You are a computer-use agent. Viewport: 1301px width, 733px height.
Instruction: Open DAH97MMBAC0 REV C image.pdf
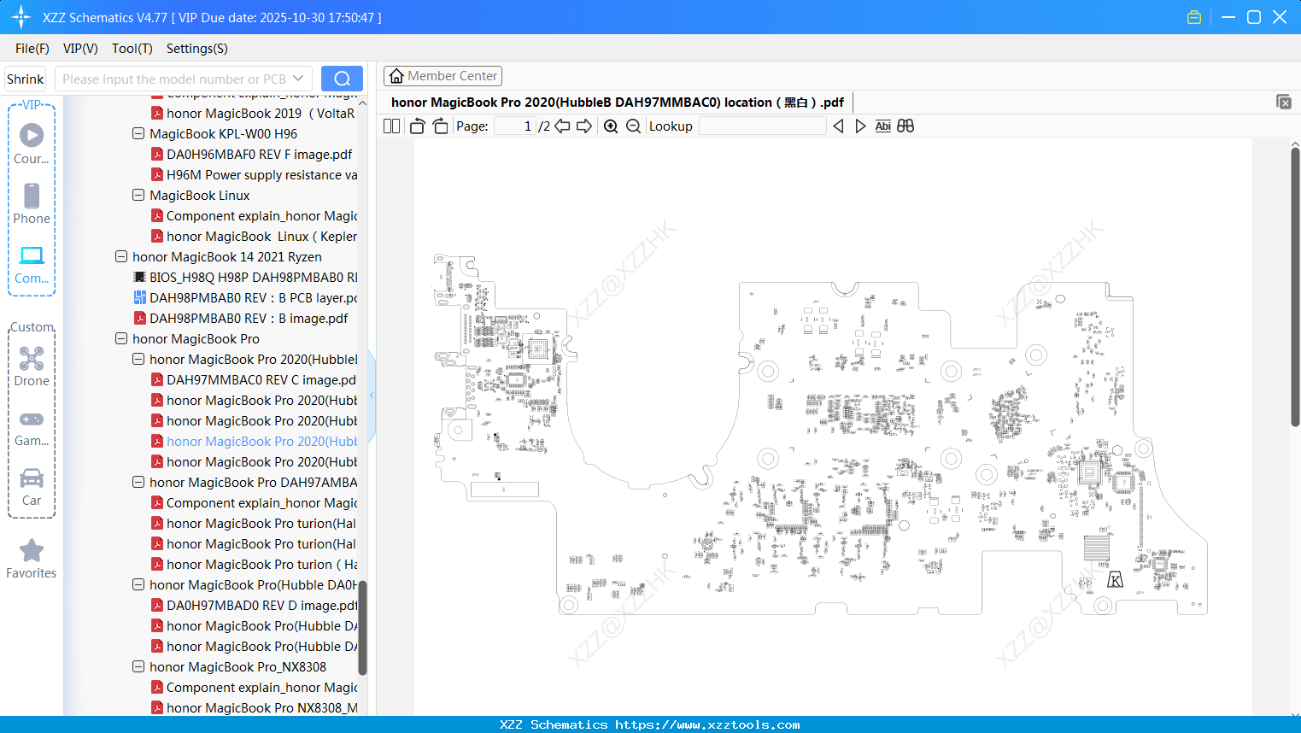(253, 380)
